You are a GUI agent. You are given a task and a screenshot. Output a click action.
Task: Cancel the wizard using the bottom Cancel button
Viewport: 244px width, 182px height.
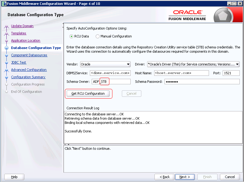[230, 177]
